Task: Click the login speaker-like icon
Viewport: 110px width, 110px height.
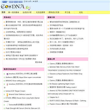Action: [34, 2]
